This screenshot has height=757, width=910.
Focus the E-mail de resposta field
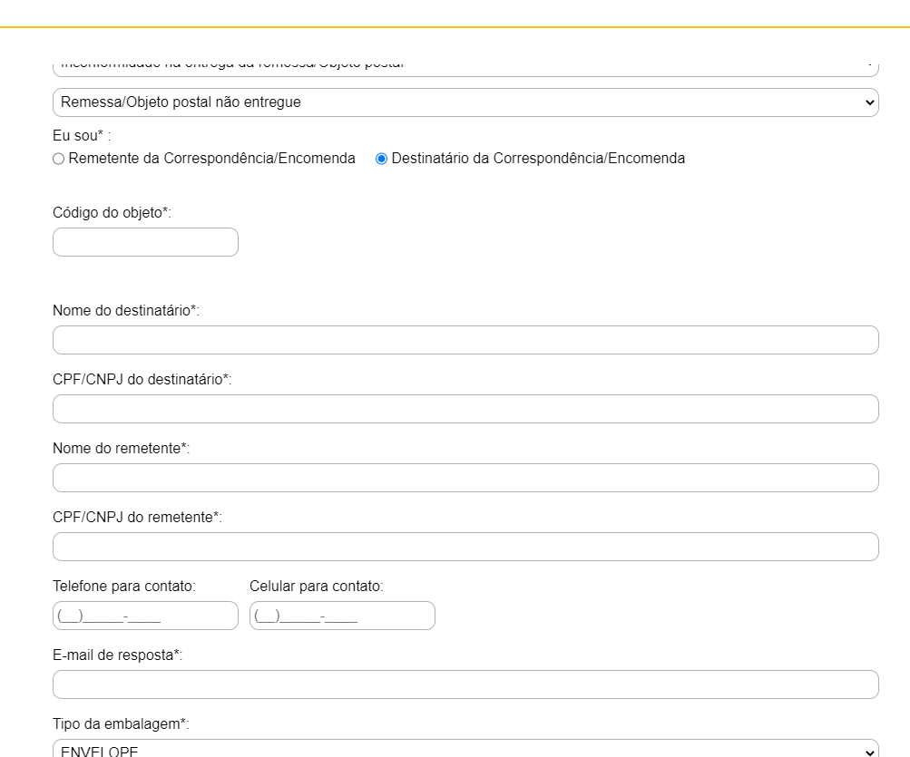(465, 684)
